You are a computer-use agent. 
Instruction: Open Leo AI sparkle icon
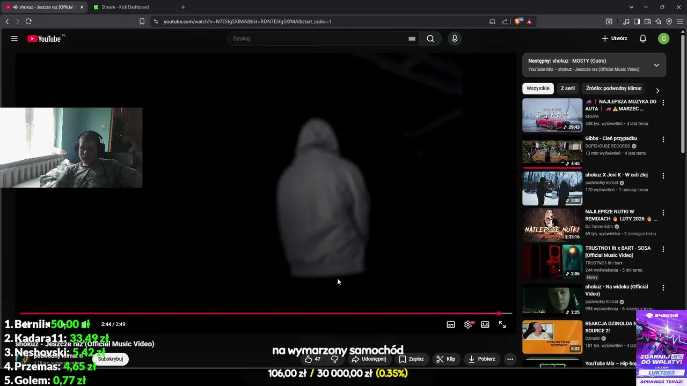[658, 21]
